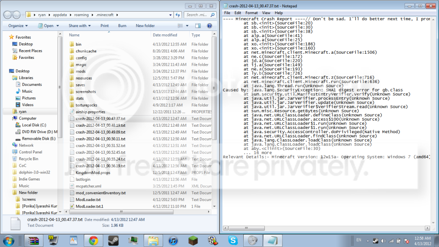This screenshot has width=439, height=247.
Task: Expand the Share with dropdown
Action: tap(79, 26)
